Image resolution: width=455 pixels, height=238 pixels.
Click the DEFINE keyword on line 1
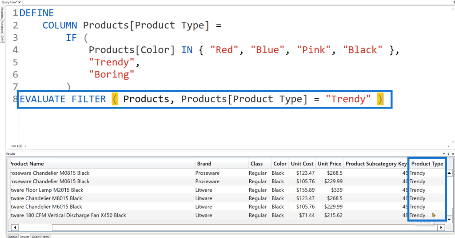click(36, 13)
